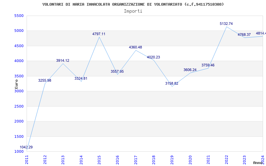The height and width of the screenshot is (166, 266).
Task: Click the 2012 x-axis year label
Action: pyautogui.click(x=45, y=160)
